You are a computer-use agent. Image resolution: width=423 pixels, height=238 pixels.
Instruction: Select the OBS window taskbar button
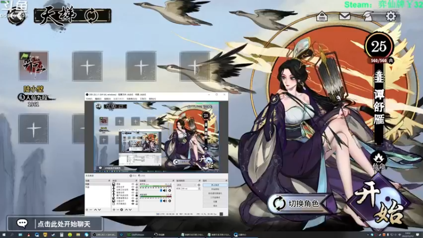tap(105, 235)
